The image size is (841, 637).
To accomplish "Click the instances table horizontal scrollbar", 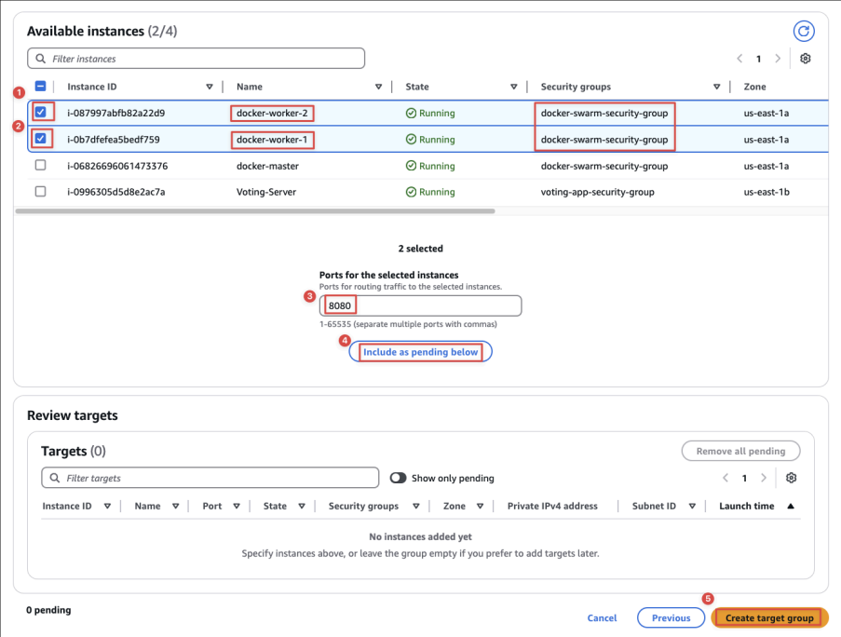I will coord(255,211).
